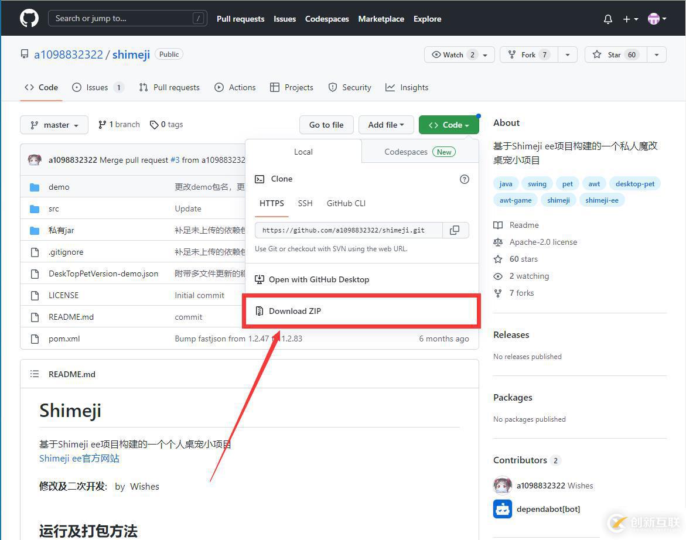Viewport: 686px width, 540px height.
Task: Click the src folder icon
Action: point(35,209)
